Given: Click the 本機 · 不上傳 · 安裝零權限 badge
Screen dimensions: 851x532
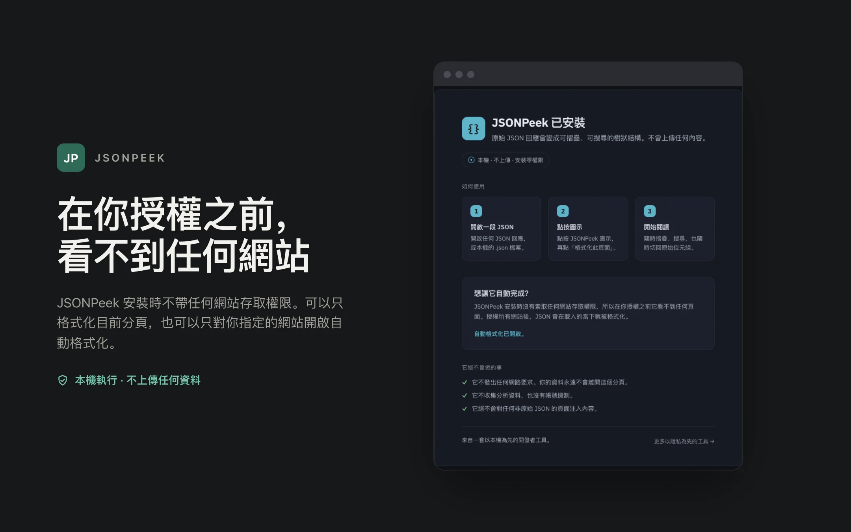Looking at the screenshot, I should coord(505,160).
